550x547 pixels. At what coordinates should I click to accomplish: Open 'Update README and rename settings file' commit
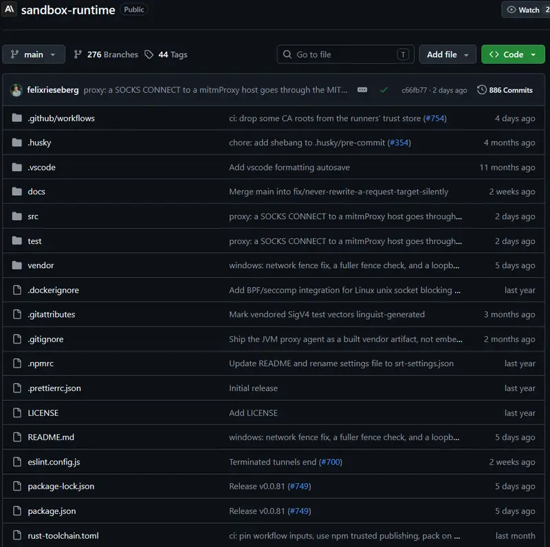[341, 364]
